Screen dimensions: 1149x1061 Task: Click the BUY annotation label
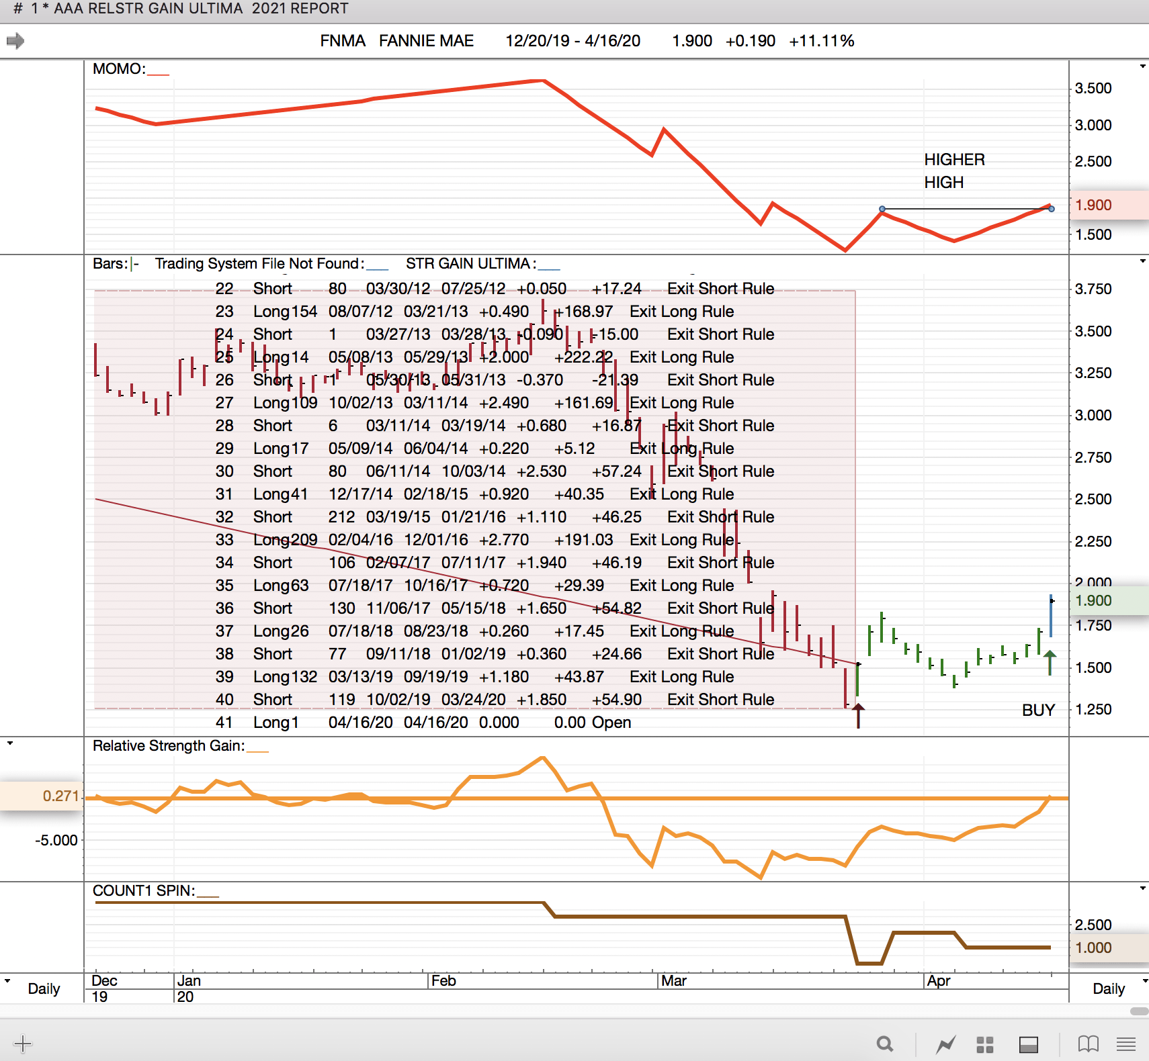1039,710
